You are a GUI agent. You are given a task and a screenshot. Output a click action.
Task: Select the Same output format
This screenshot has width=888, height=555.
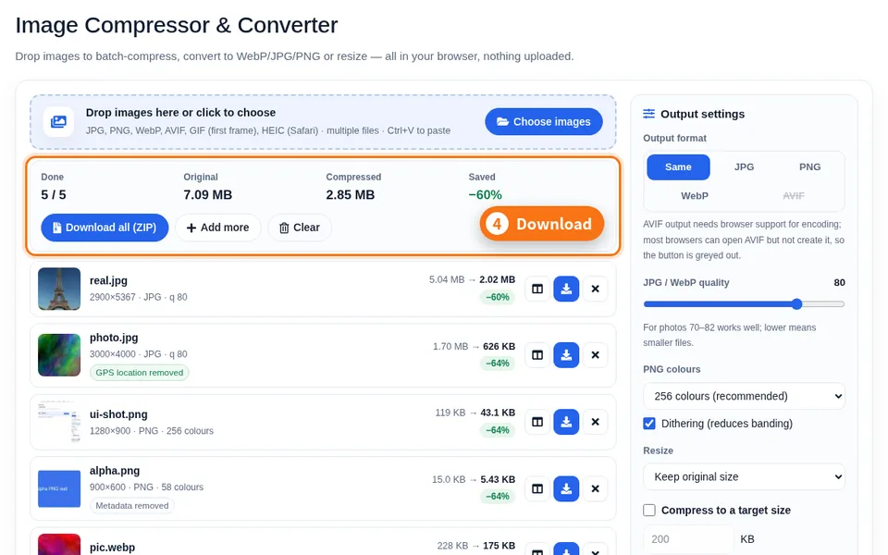pos(678,167)
